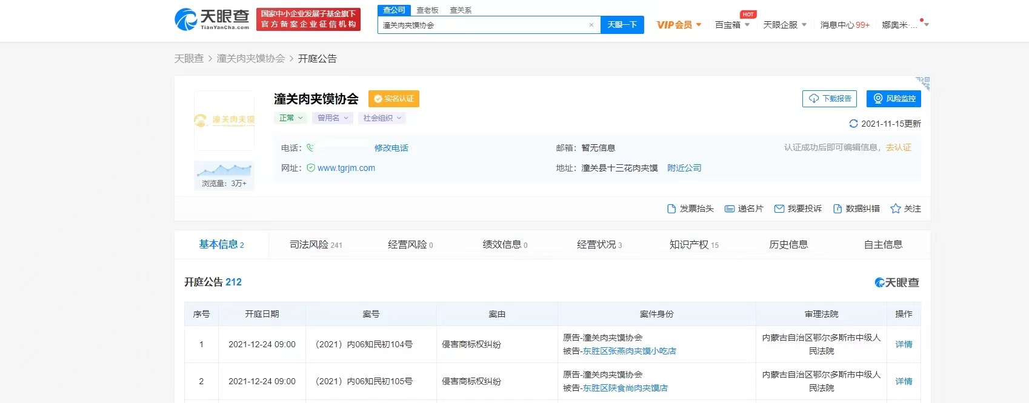Switch to the 司法风险 tab
This screenshot has width=1029, height=403.
[316, 244]
